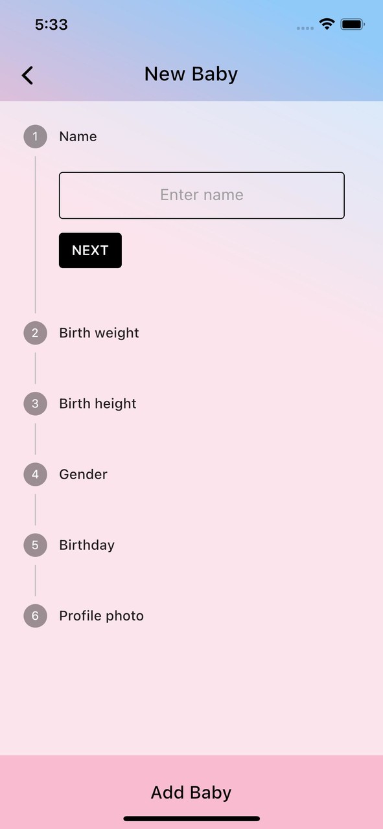Tap step circle 4 beside Gender

(x=35, y=474)
